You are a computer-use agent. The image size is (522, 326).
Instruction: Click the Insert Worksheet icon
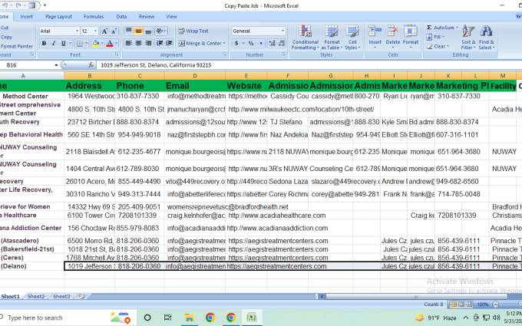[x=81, y=296]
